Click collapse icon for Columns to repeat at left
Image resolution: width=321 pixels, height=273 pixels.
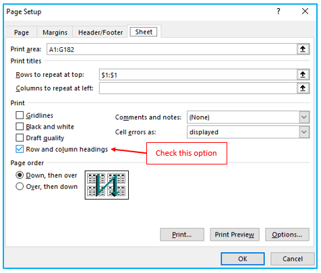[303, 88]
